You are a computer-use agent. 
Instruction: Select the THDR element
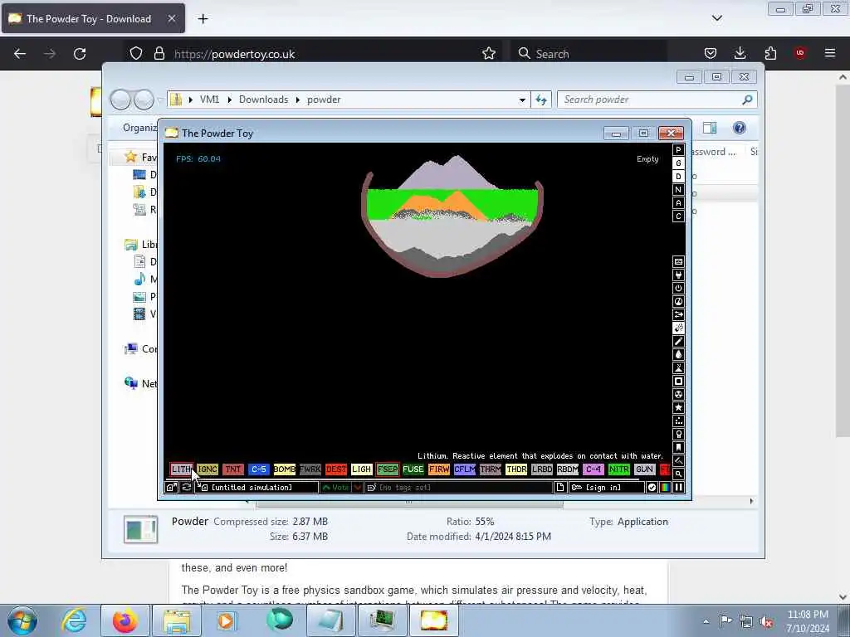point(516,469)
